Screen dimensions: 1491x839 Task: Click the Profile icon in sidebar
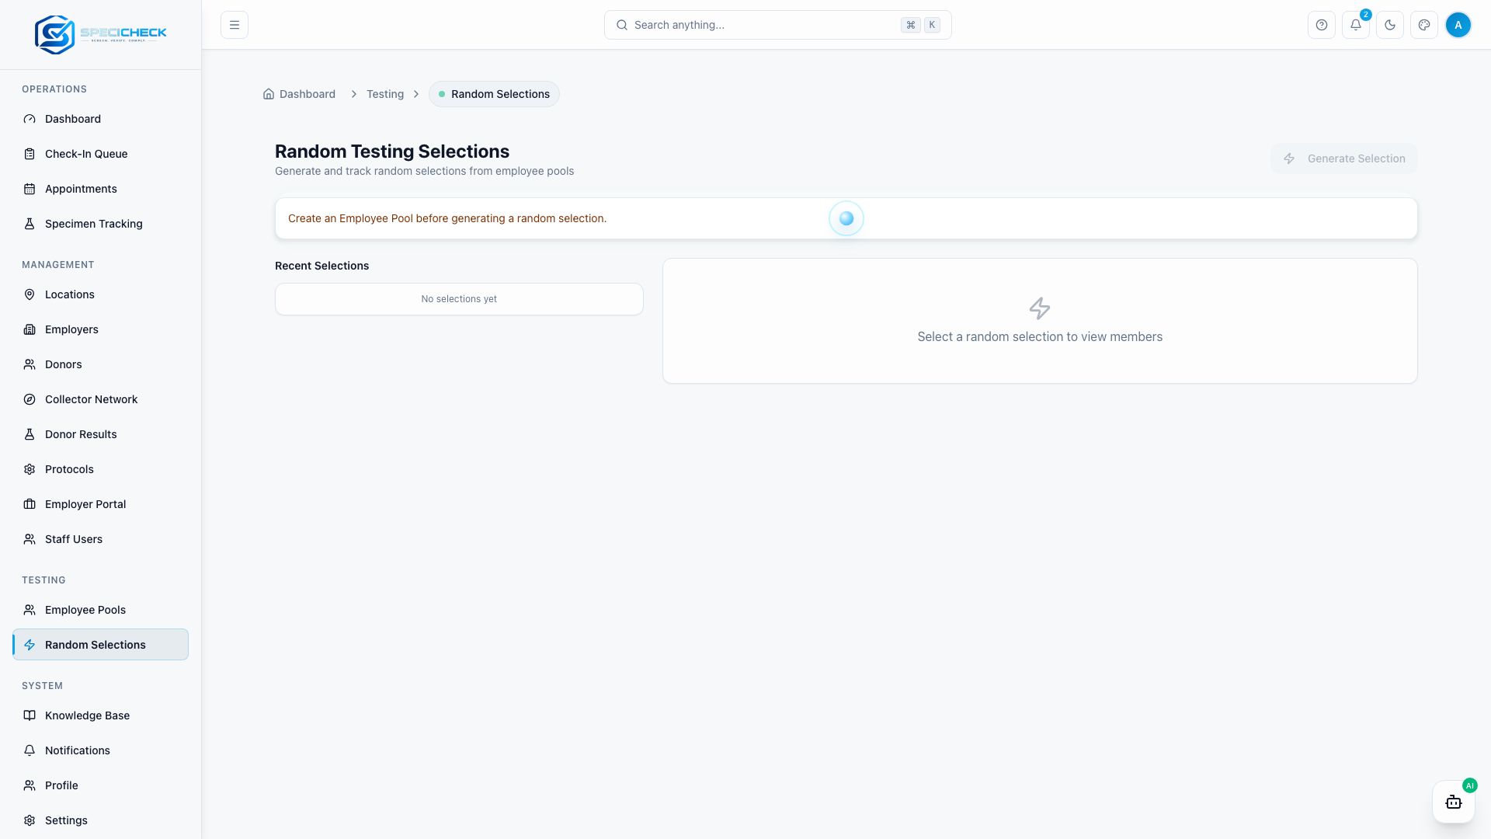pos(30,785)
